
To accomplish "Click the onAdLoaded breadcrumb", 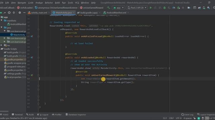I will click(x=25, y=8).
